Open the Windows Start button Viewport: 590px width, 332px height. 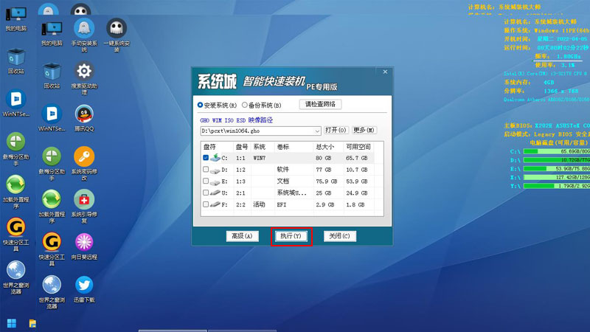(12, 323)
